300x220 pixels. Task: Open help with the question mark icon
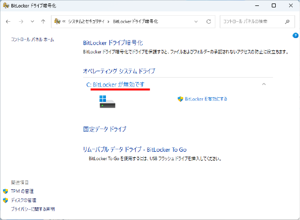click(296, 36)
